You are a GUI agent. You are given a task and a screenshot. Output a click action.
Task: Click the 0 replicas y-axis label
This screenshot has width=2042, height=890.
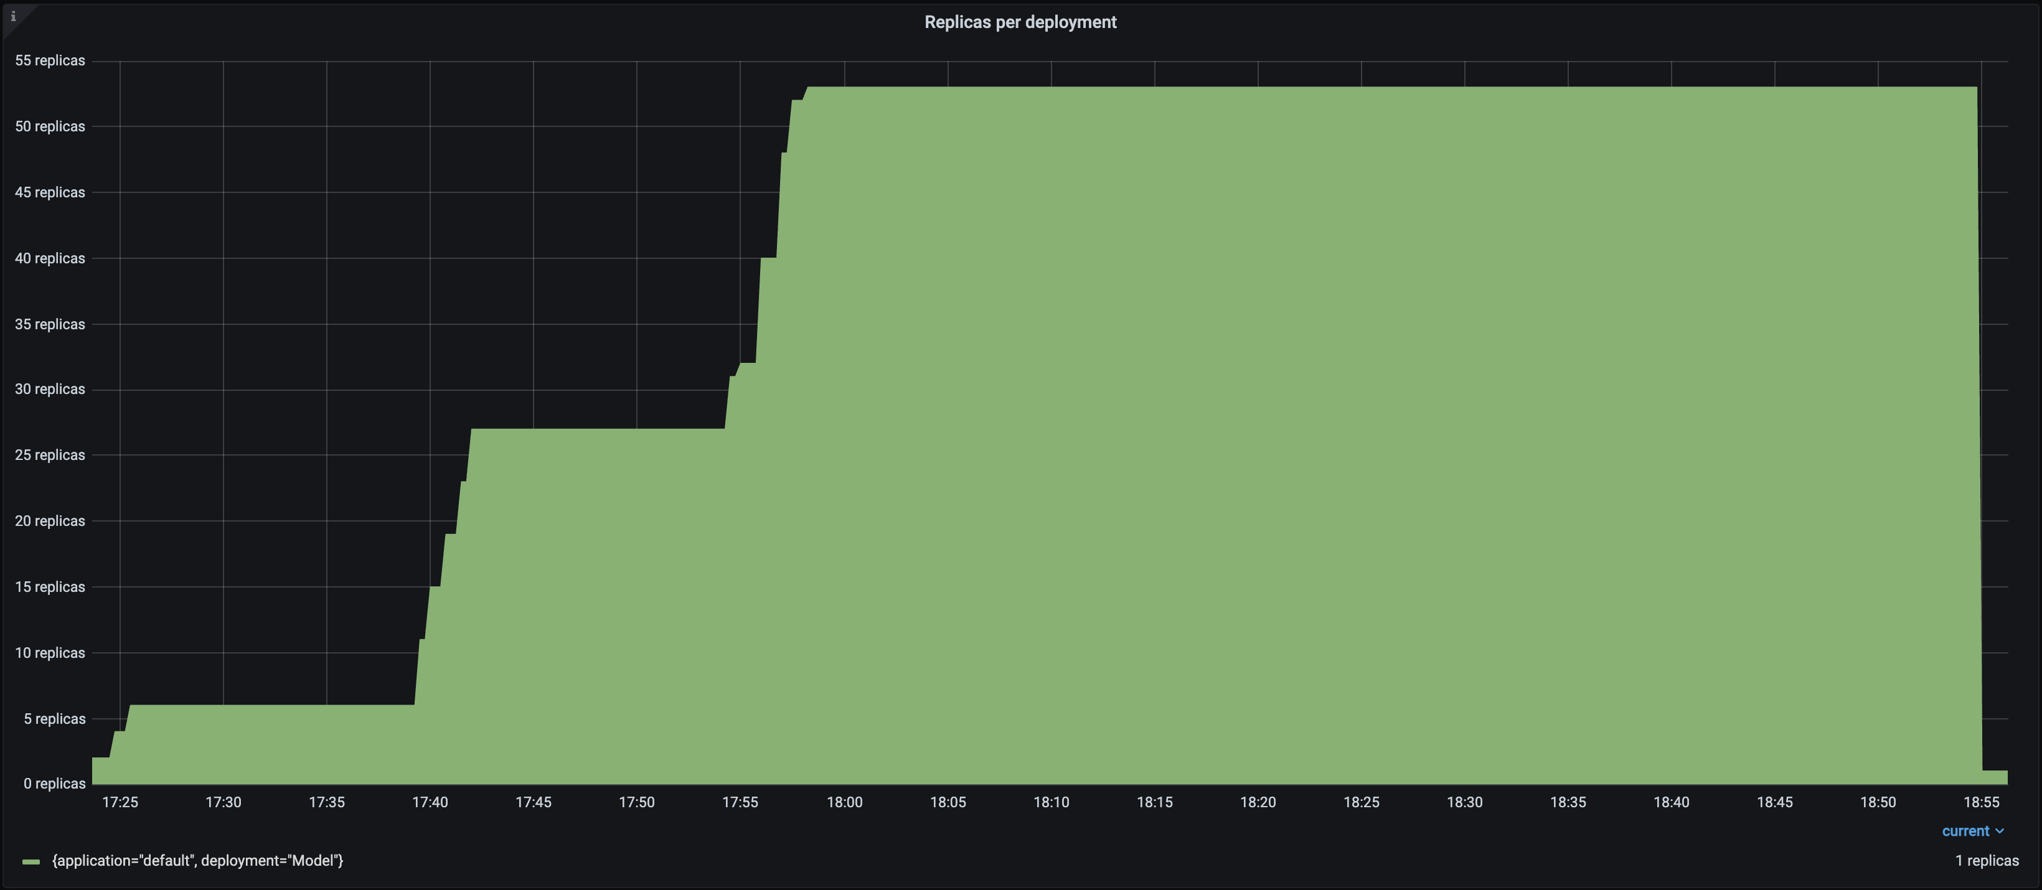(x=54, y=784)
